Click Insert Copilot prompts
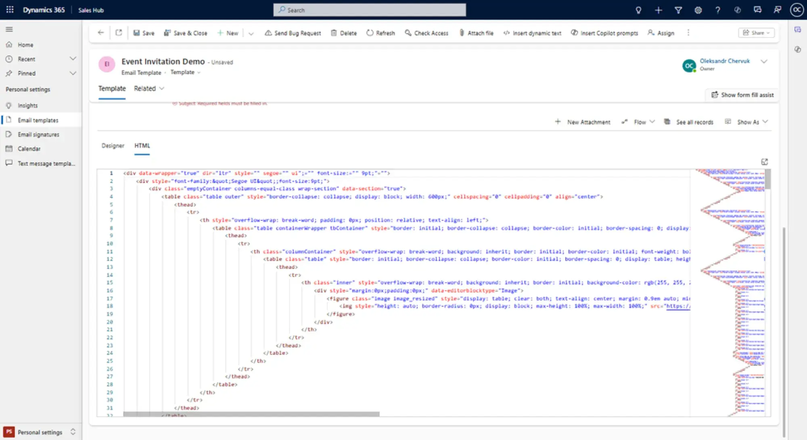 tap(604, 33)
